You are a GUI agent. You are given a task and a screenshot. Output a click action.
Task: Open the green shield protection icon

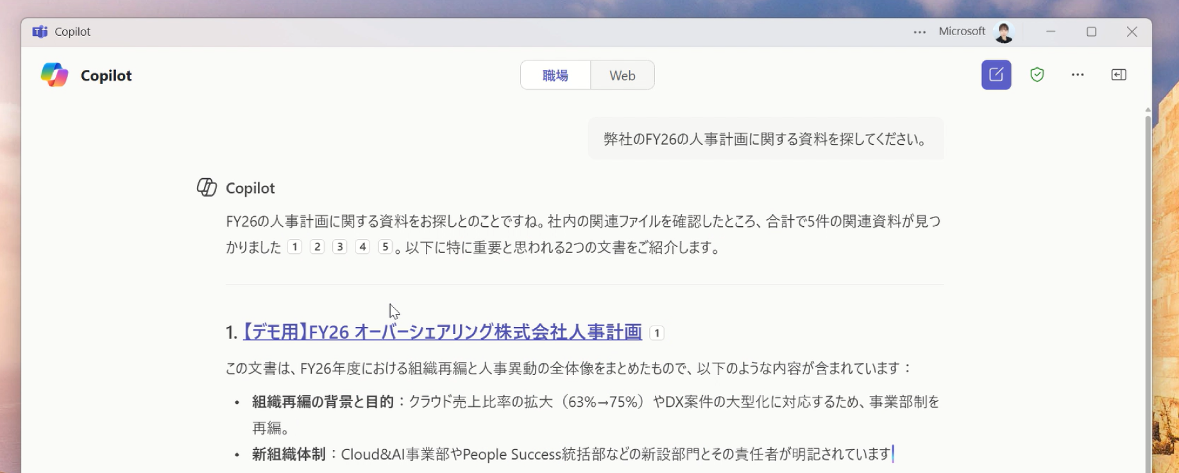[1037, 75]
